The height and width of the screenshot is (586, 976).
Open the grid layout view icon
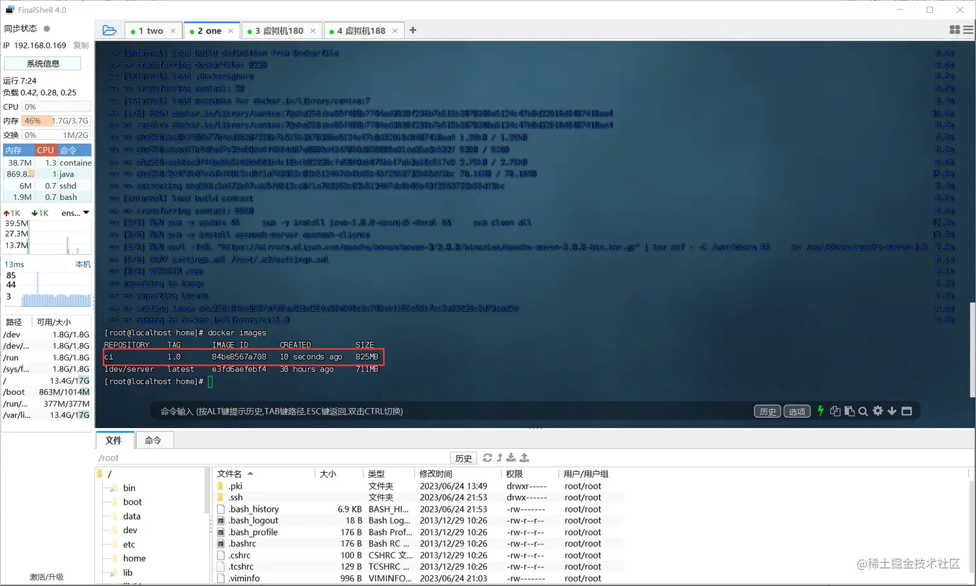(x=955, y=30)
